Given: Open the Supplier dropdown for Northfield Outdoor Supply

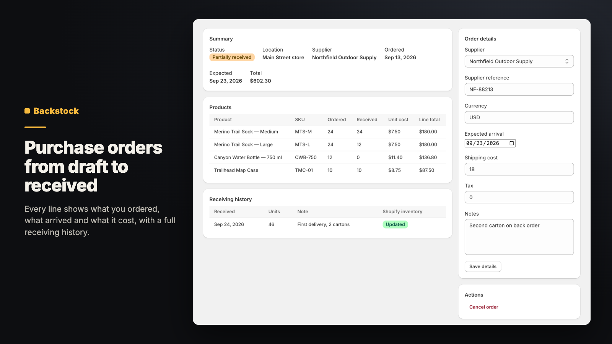Looking at the screenshot, I should [x=519, y=61].
